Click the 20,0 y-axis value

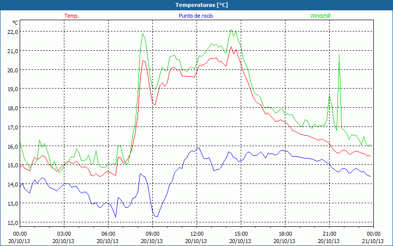click(x=14, y=70)
